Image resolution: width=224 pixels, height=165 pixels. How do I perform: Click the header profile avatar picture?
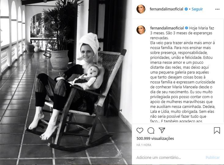141,9
